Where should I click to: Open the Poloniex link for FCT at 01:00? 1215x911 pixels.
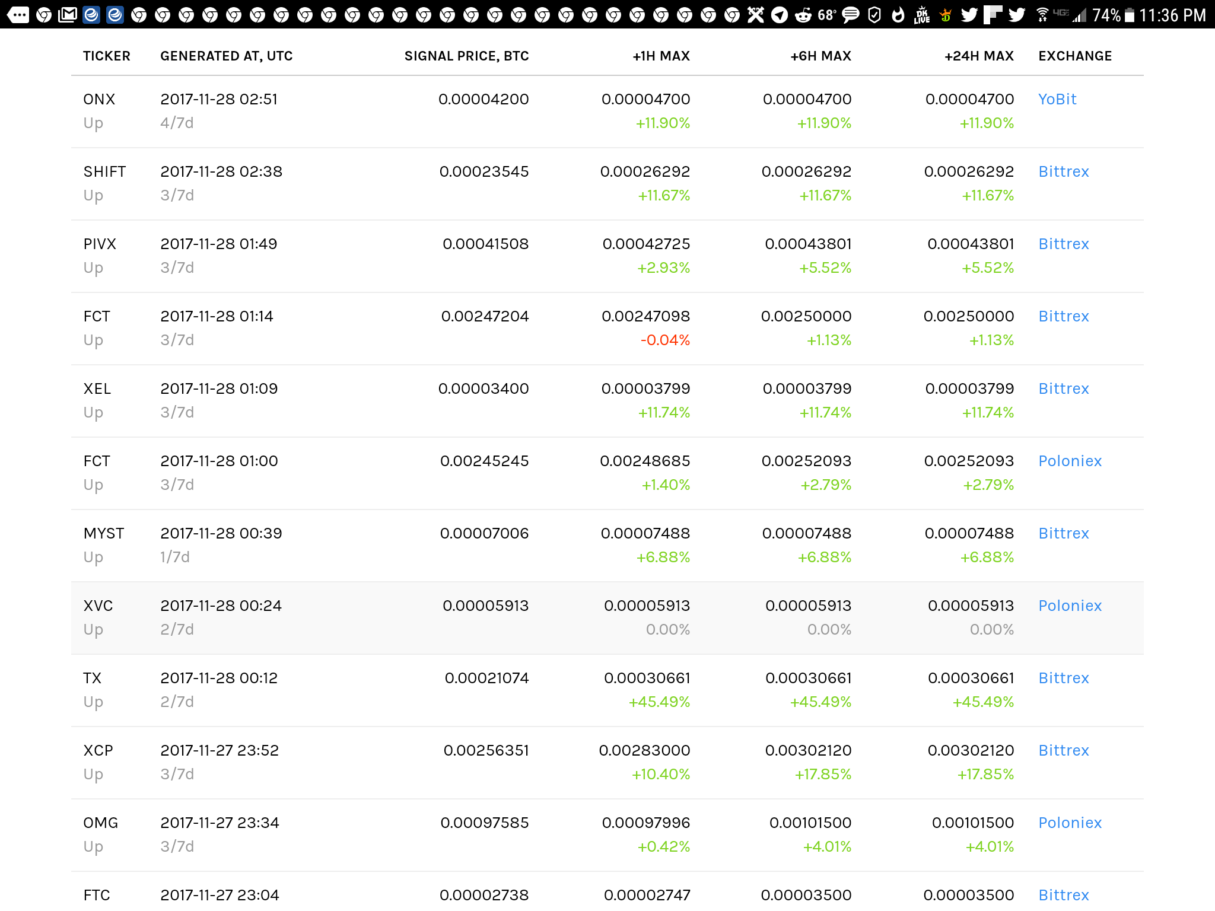[x=1070, y=461]
